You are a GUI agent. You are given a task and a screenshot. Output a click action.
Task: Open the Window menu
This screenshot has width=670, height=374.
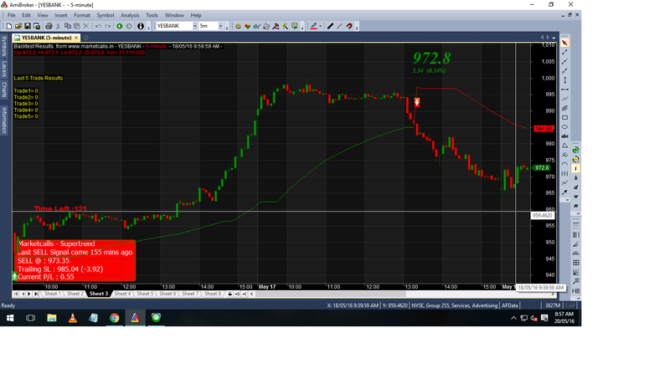point(174,15)
